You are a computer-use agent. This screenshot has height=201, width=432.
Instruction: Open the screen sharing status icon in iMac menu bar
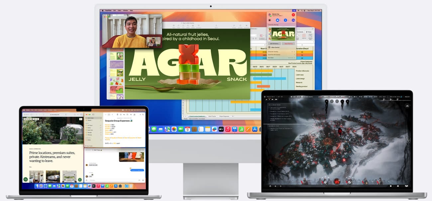[x=294, y=11]
